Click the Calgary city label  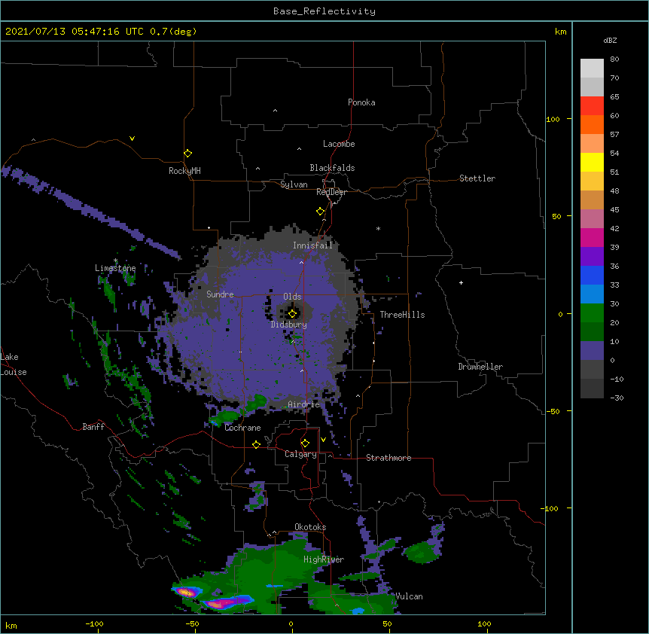coord(301,454)
